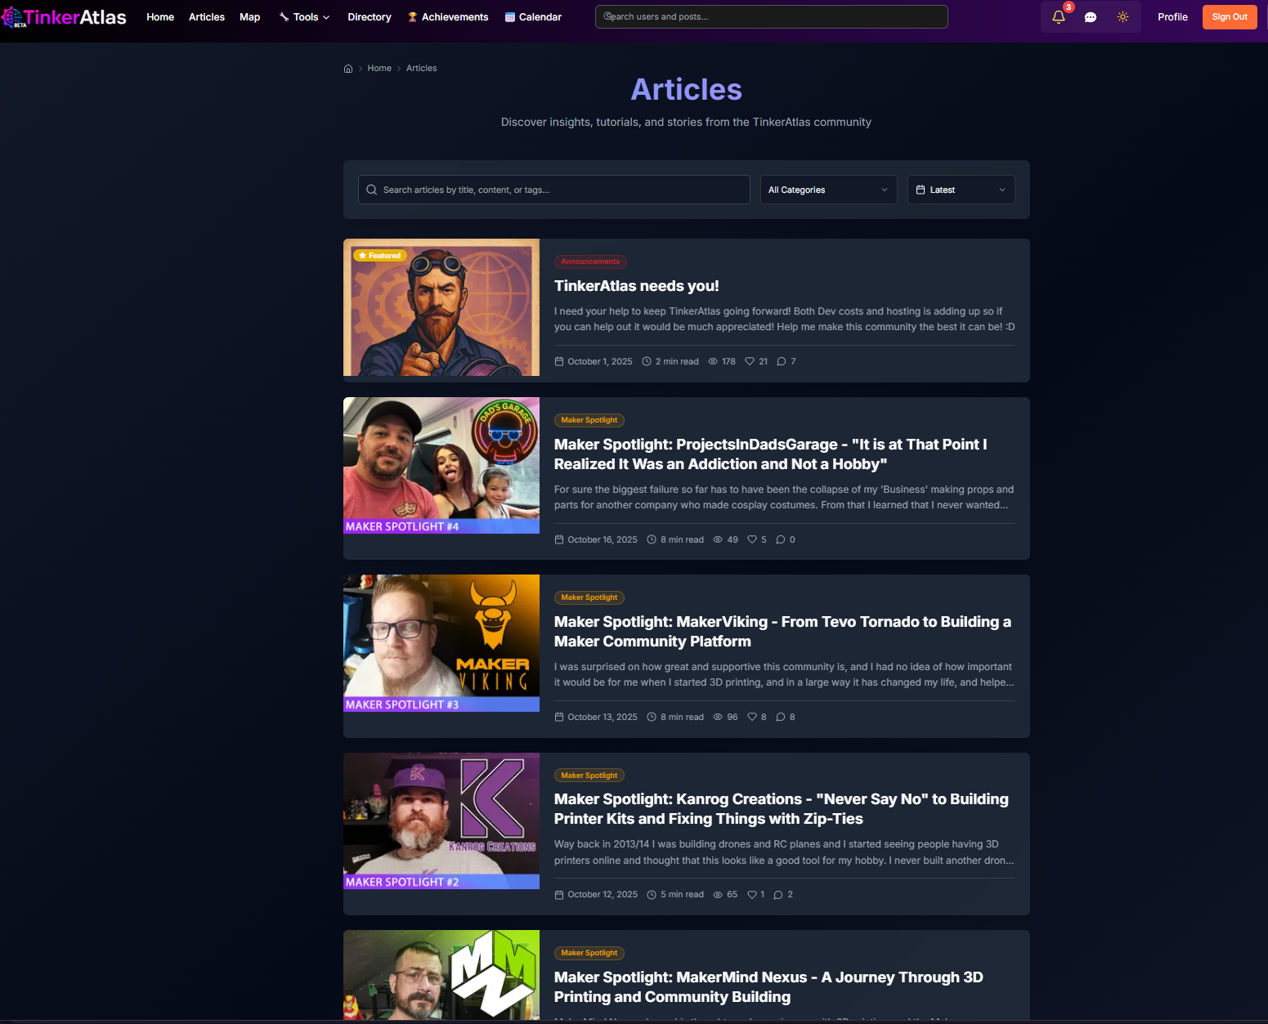Like the MakerViking spotlight article

point(753,717)
